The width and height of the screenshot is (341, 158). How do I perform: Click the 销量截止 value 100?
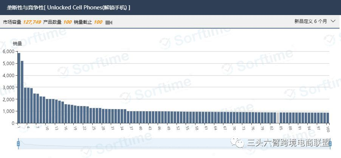(x=98, y=22)
